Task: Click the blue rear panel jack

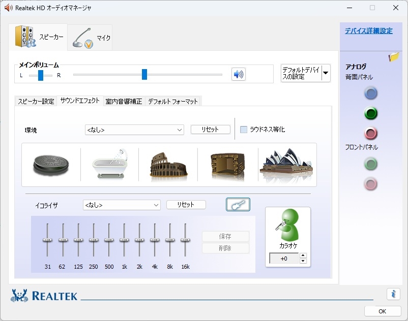Action: pos(371,93)
